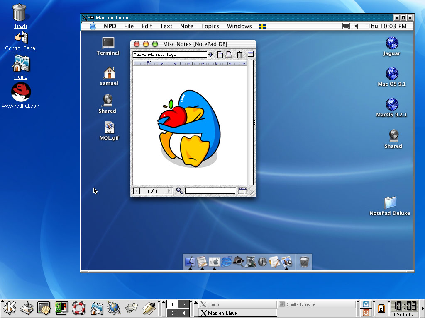
Task: Click the print note icon
Action: 229,55
